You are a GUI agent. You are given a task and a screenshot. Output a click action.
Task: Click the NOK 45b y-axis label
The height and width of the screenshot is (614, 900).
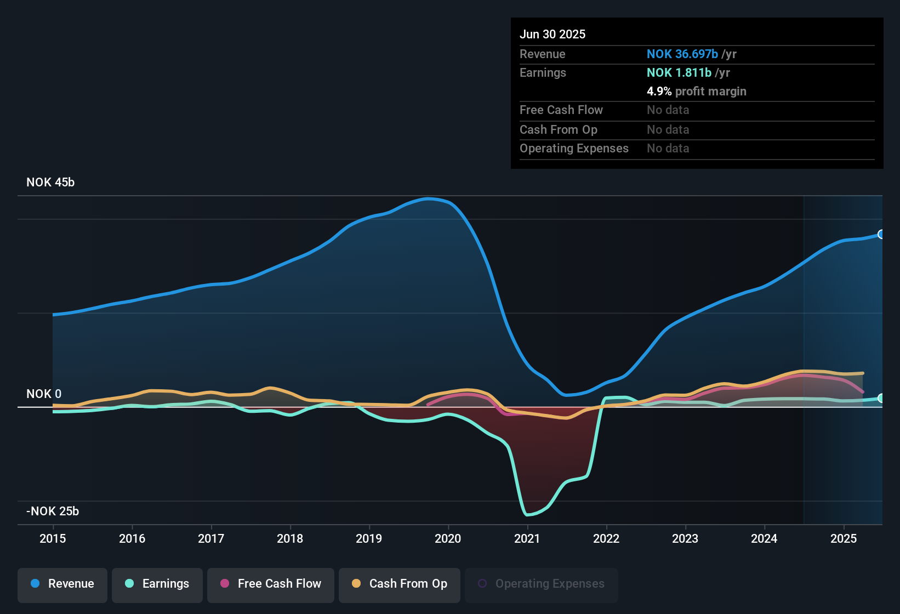(x=50, y=183)
